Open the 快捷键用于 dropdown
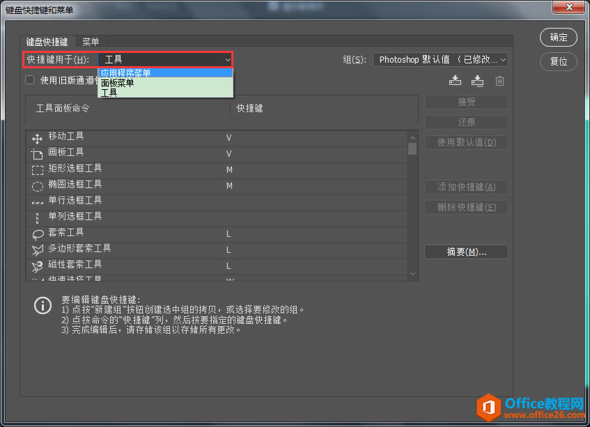The height and width of the screenshot is (427, 590). (166, 59)
